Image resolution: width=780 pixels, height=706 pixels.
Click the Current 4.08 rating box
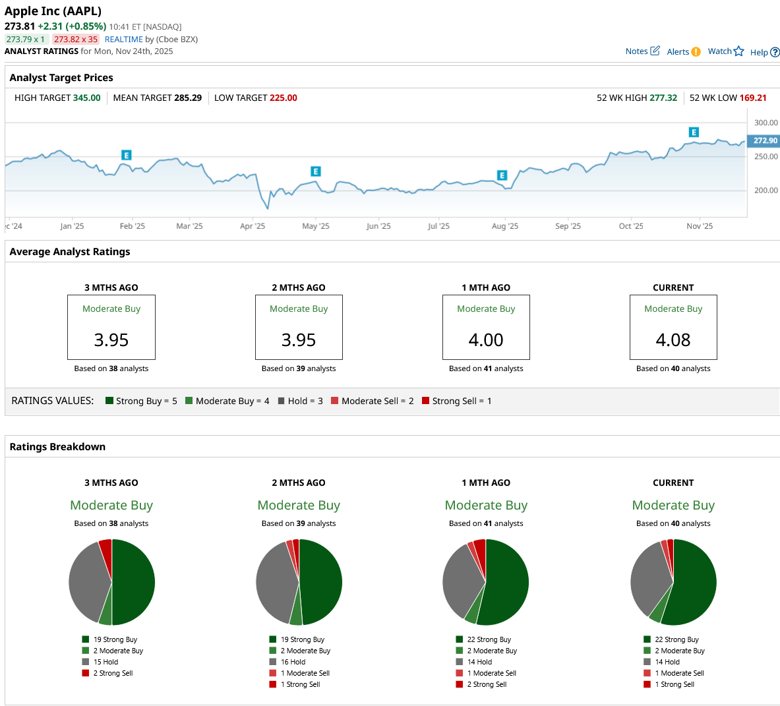pyautogui.click(x=673, y=327)
